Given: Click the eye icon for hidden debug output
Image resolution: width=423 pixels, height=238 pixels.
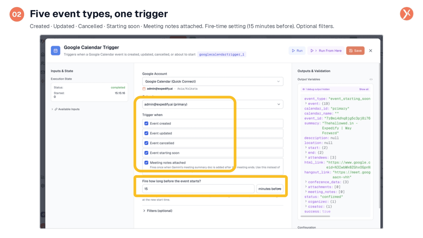Looking at the screenshot, I should [304, 89].
